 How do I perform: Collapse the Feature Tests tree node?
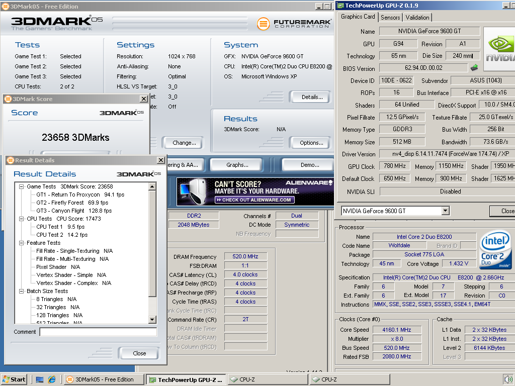(21, 243)
